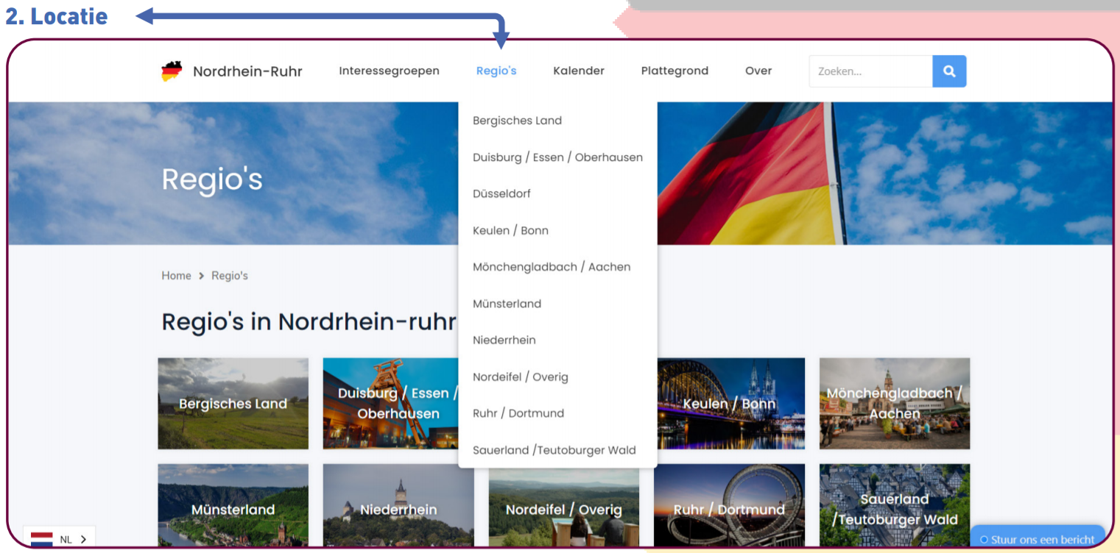Click the Regio's breadcrumb item
Image resolution: width=1120 pixels, height=553 pixels.
230,276
